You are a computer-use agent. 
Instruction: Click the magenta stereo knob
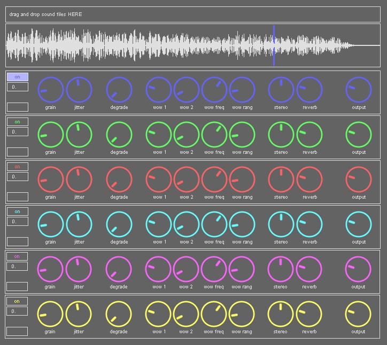(281, 269)
